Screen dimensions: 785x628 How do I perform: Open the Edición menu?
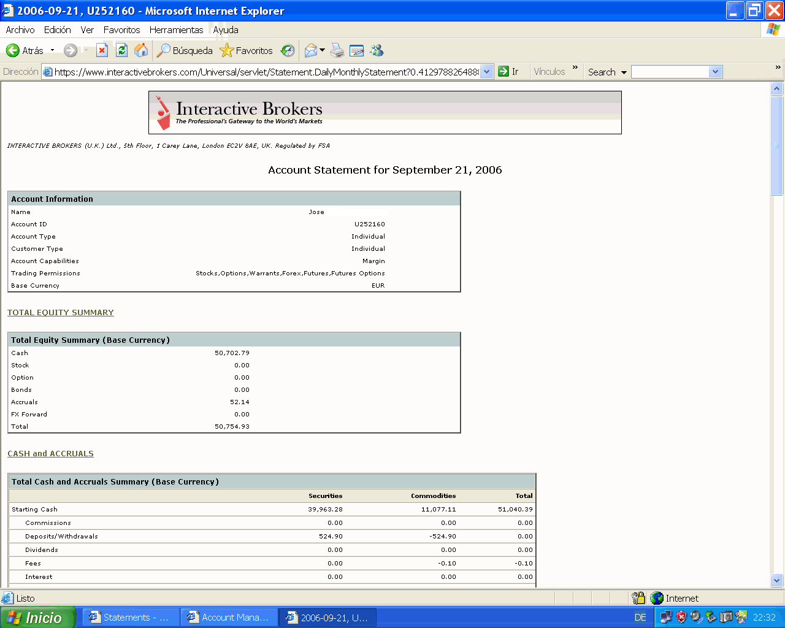58,29
